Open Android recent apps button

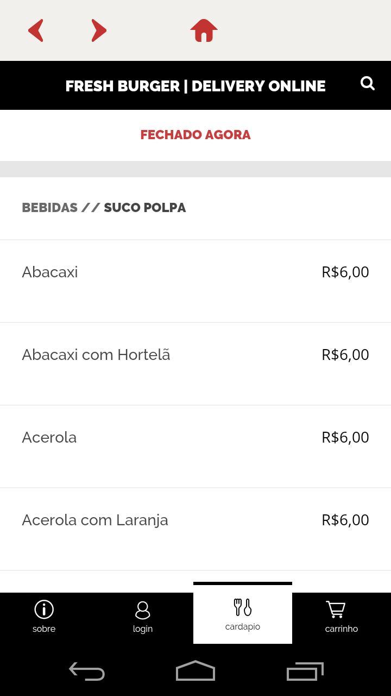[x=305, y=672]
